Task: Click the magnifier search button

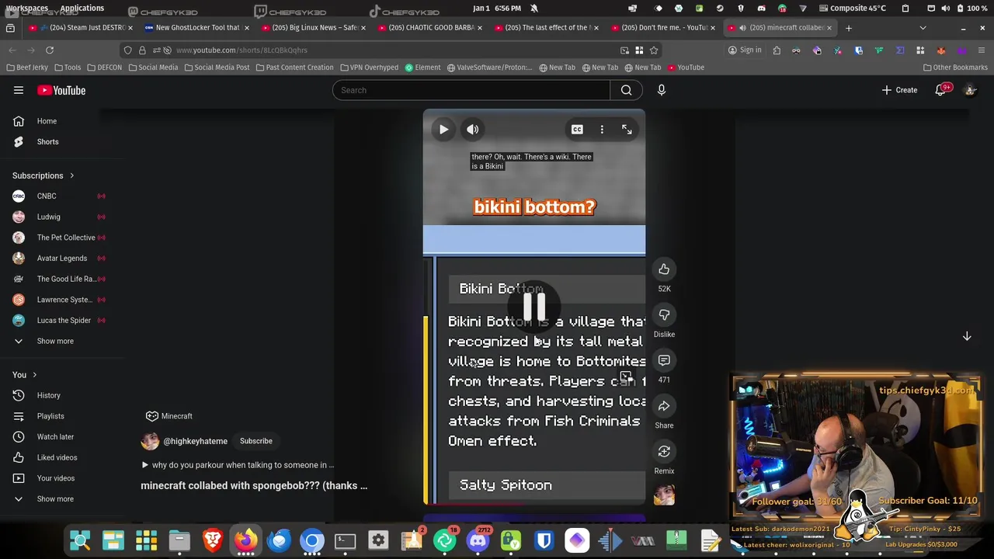Action: click(626, 90)
